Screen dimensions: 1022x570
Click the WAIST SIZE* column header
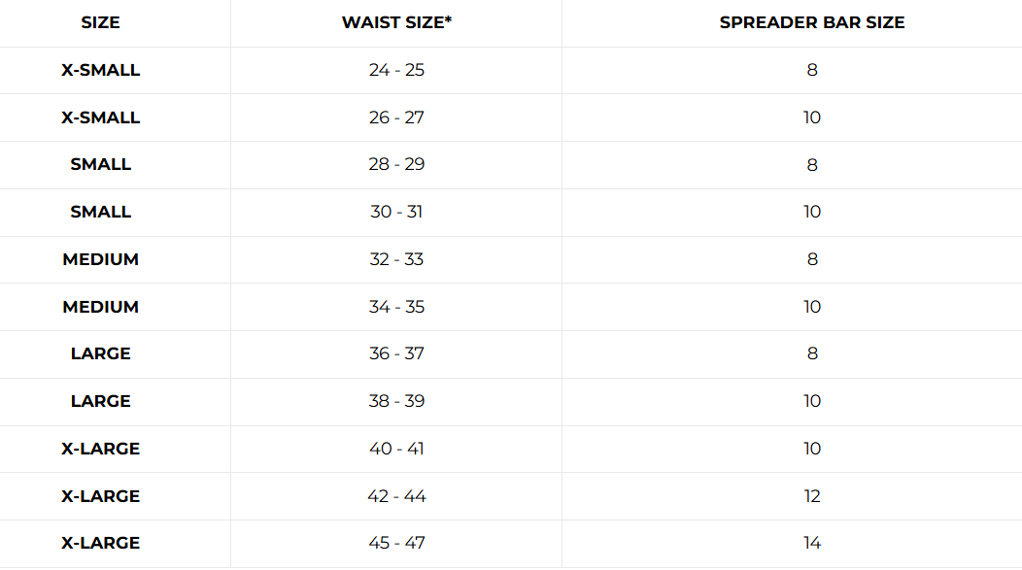point(396,22)
